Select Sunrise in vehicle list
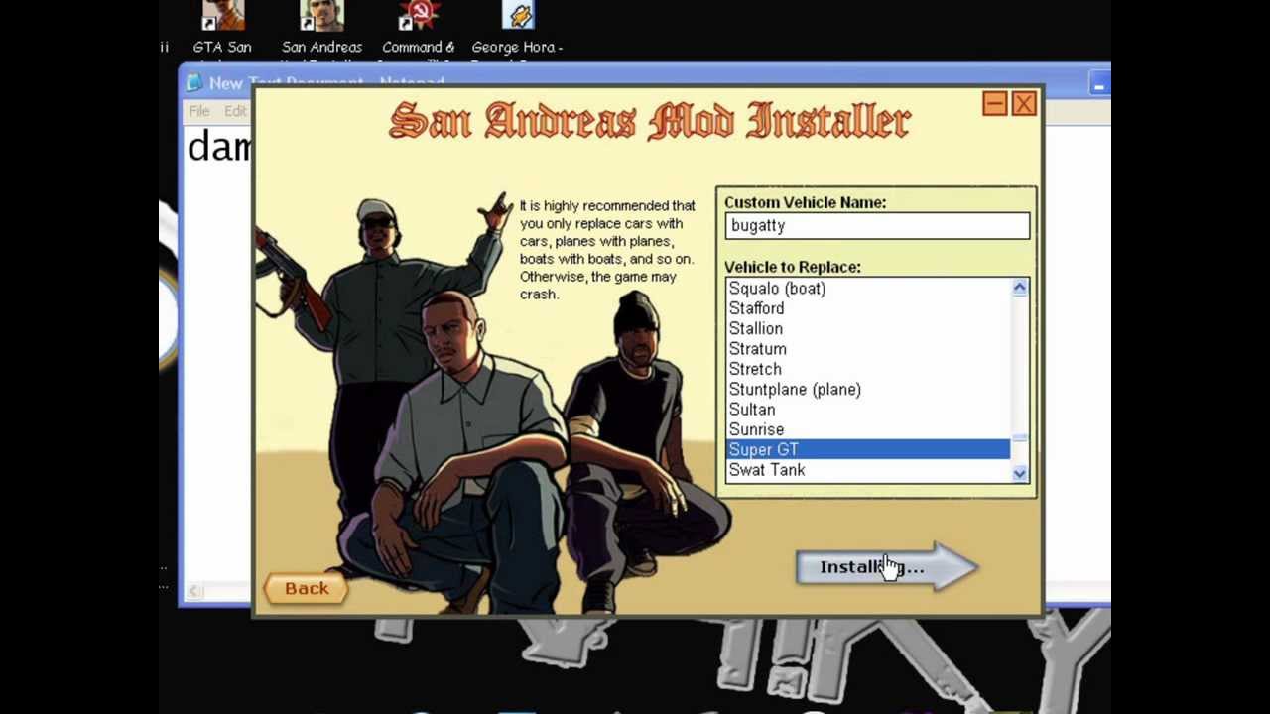The width and height of the screenshot is (1270, 714). pyautogui.click(x=868, y=429)
